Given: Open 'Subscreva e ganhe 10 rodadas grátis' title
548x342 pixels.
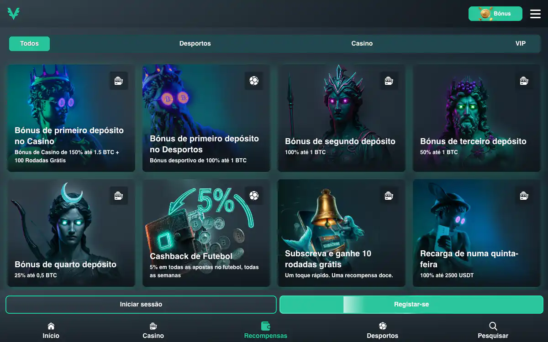Looking at the screenshot, I should point(328,259).
